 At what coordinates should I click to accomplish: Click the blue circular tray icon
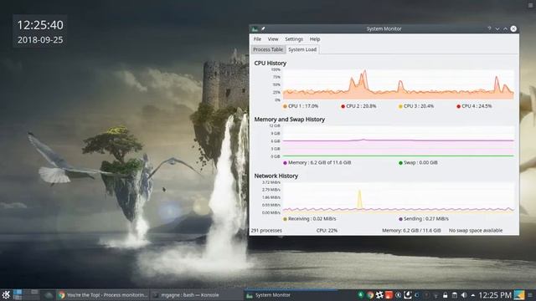pos(417,295)
